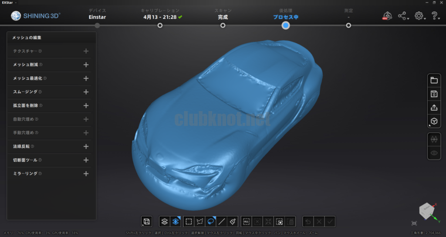Choose the rectangle selection tool

coord(189,221)
